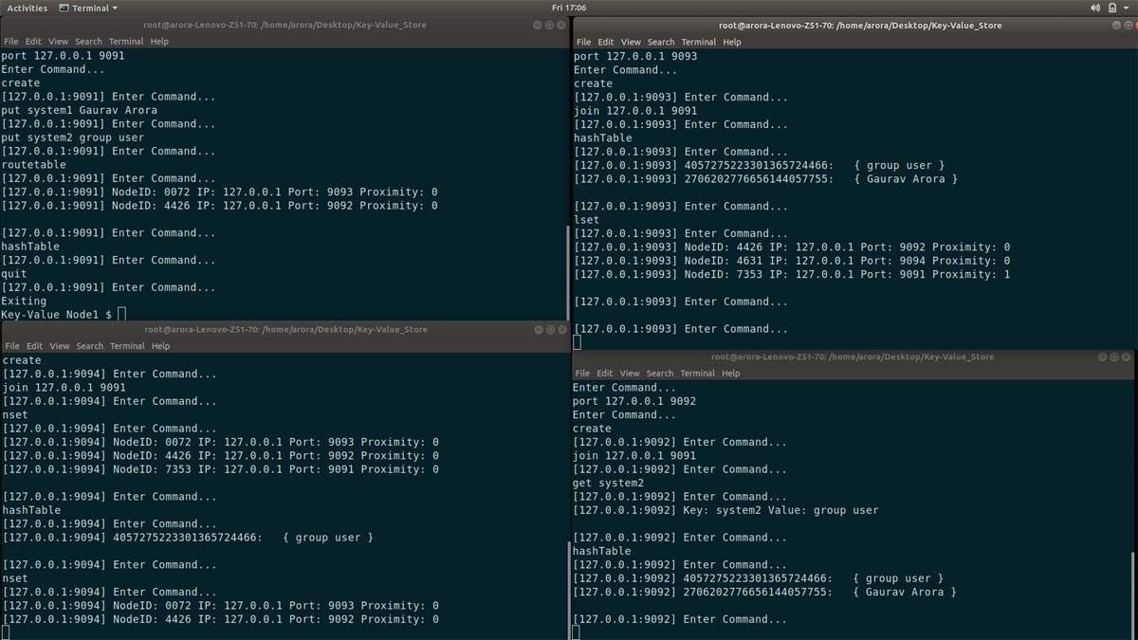The image size is (1138, 640).
Task: Show the calendar from Fri 17:06 clock
Action: pyautogui.click(x=569, y=8)
